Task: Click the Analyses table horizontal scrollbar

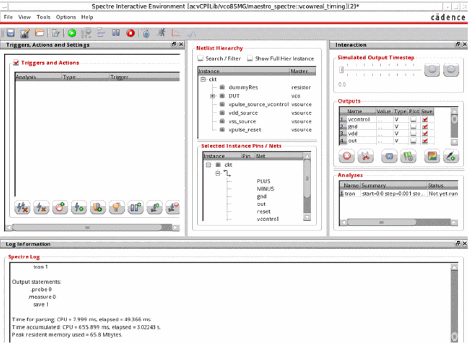Action: (x=382, y=222)
